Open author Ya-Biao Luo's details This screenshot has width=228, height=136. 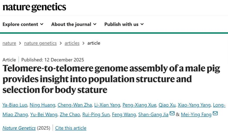[15, 105]
